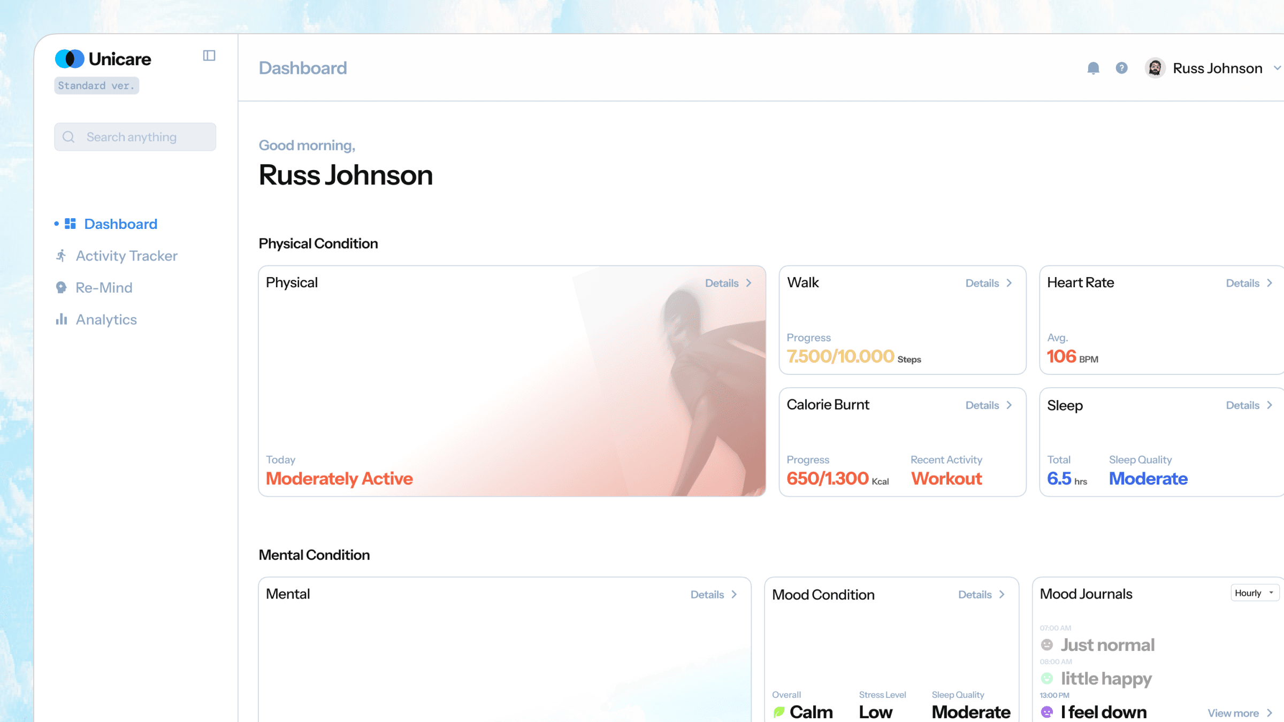Click the Just normal journal entry
This screenshot has width=1284, height=722.
click(x=1107, y=645)
